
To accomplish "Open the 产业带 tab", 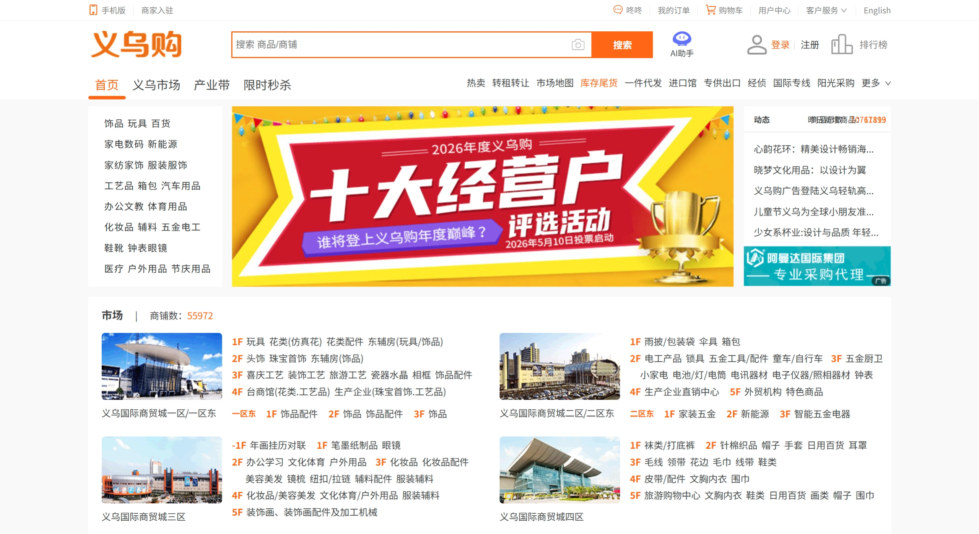I will point(212,85).
